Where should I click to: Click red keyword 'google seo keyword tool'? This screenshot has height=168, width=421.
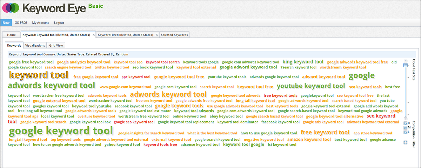tap(134, 122)
